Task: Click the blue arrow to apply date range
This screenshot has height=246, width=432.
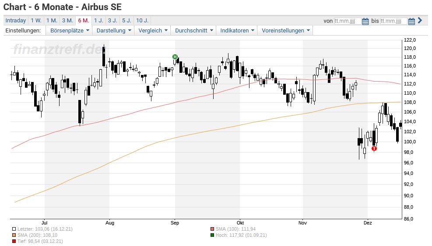Action: tap(420, 20)
